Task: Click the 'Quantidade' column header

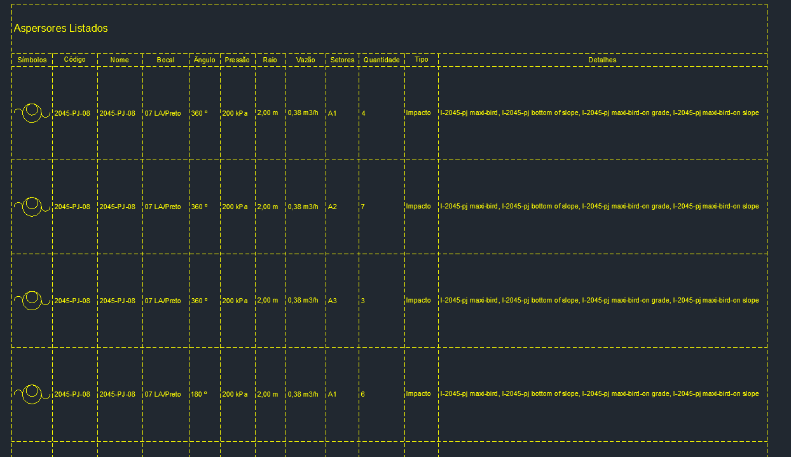Action: point(382,60)
